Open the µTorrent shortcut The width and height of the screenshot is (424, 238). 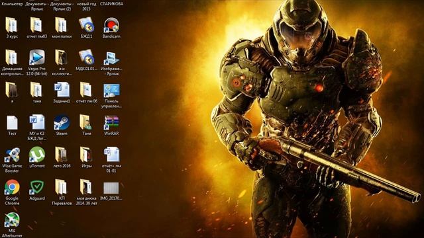coord(37,155)
